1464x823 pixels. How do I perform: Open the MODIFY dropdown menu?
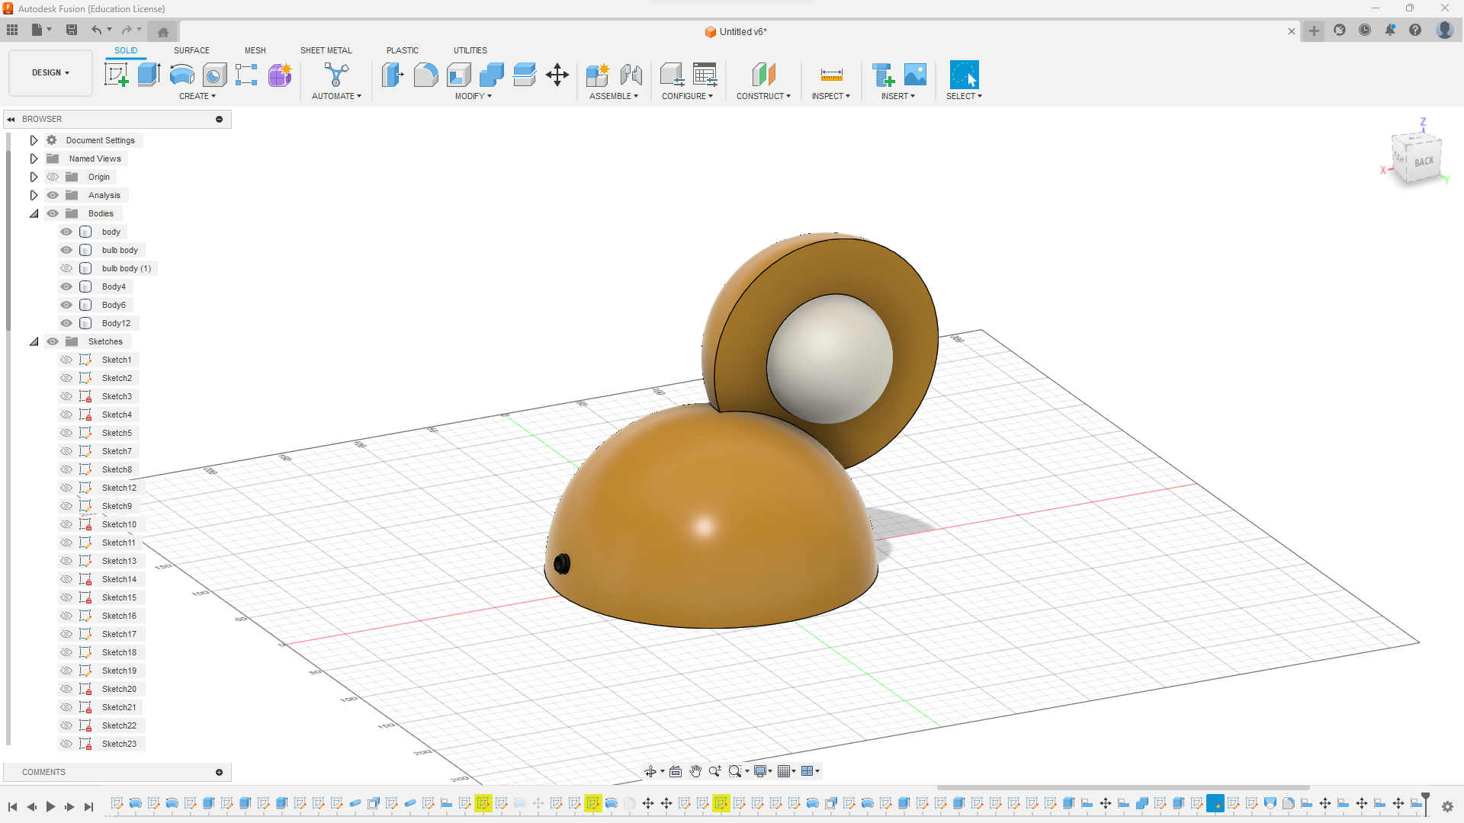click(474, 96)
